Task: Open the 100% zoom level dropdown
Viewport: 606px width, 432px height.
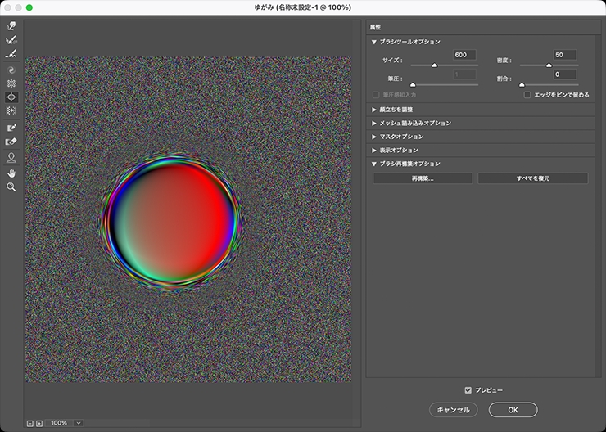Action: 79,423
